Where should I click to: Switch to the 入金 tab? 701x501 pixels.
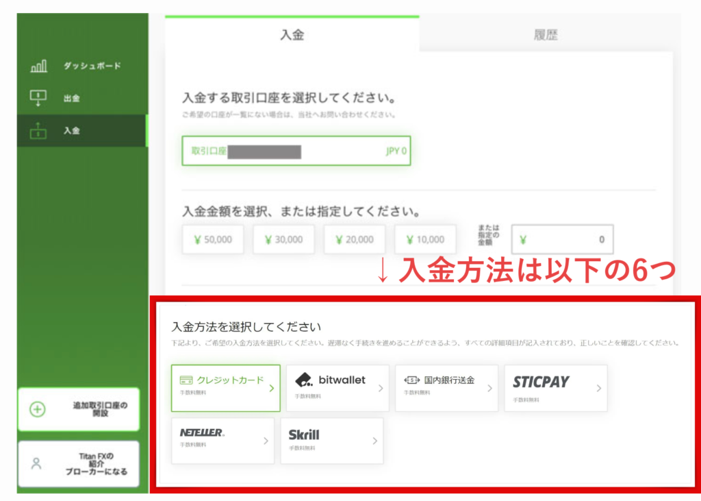[292, 34]
